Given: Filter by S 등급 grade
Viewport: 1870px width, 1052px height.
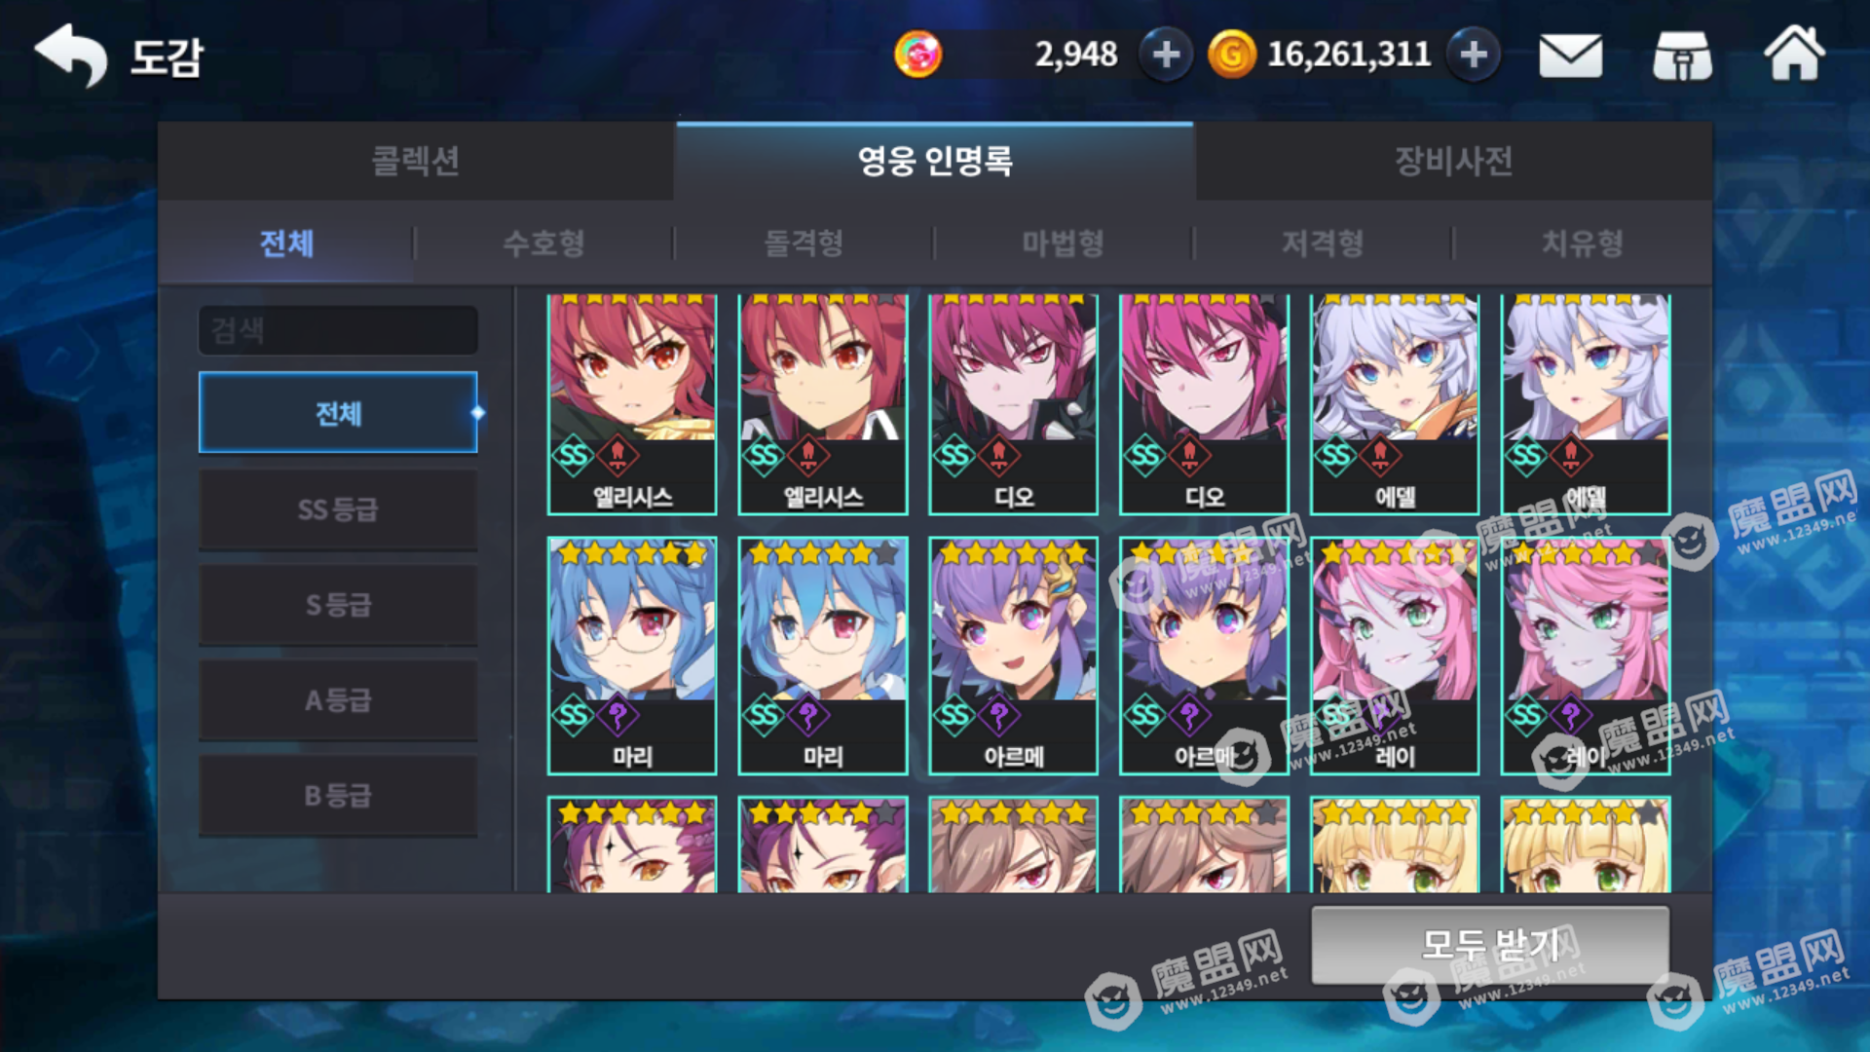Looking at the screenshot, I should coord(338,604).
